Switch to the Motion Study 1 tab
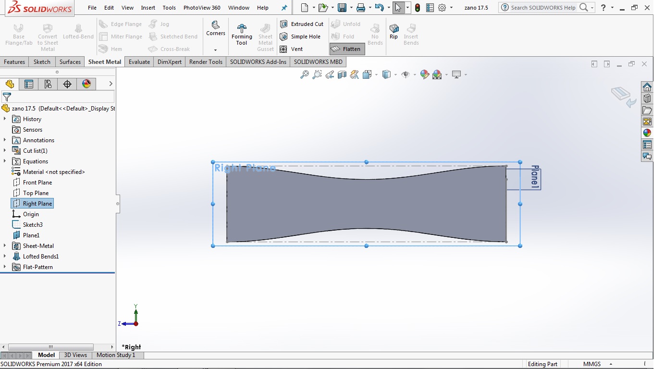The height and width of the screenshot is (369, 664). (116, 355)
